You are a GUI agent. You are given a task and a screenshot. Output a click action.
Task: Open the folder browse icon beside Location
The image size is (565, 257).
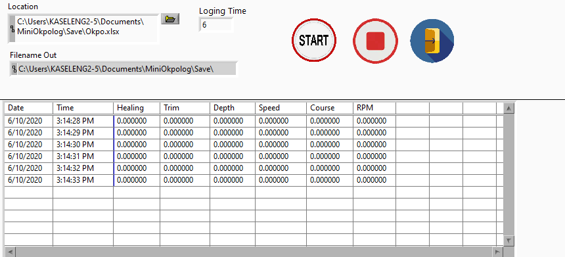coord(170,19)
